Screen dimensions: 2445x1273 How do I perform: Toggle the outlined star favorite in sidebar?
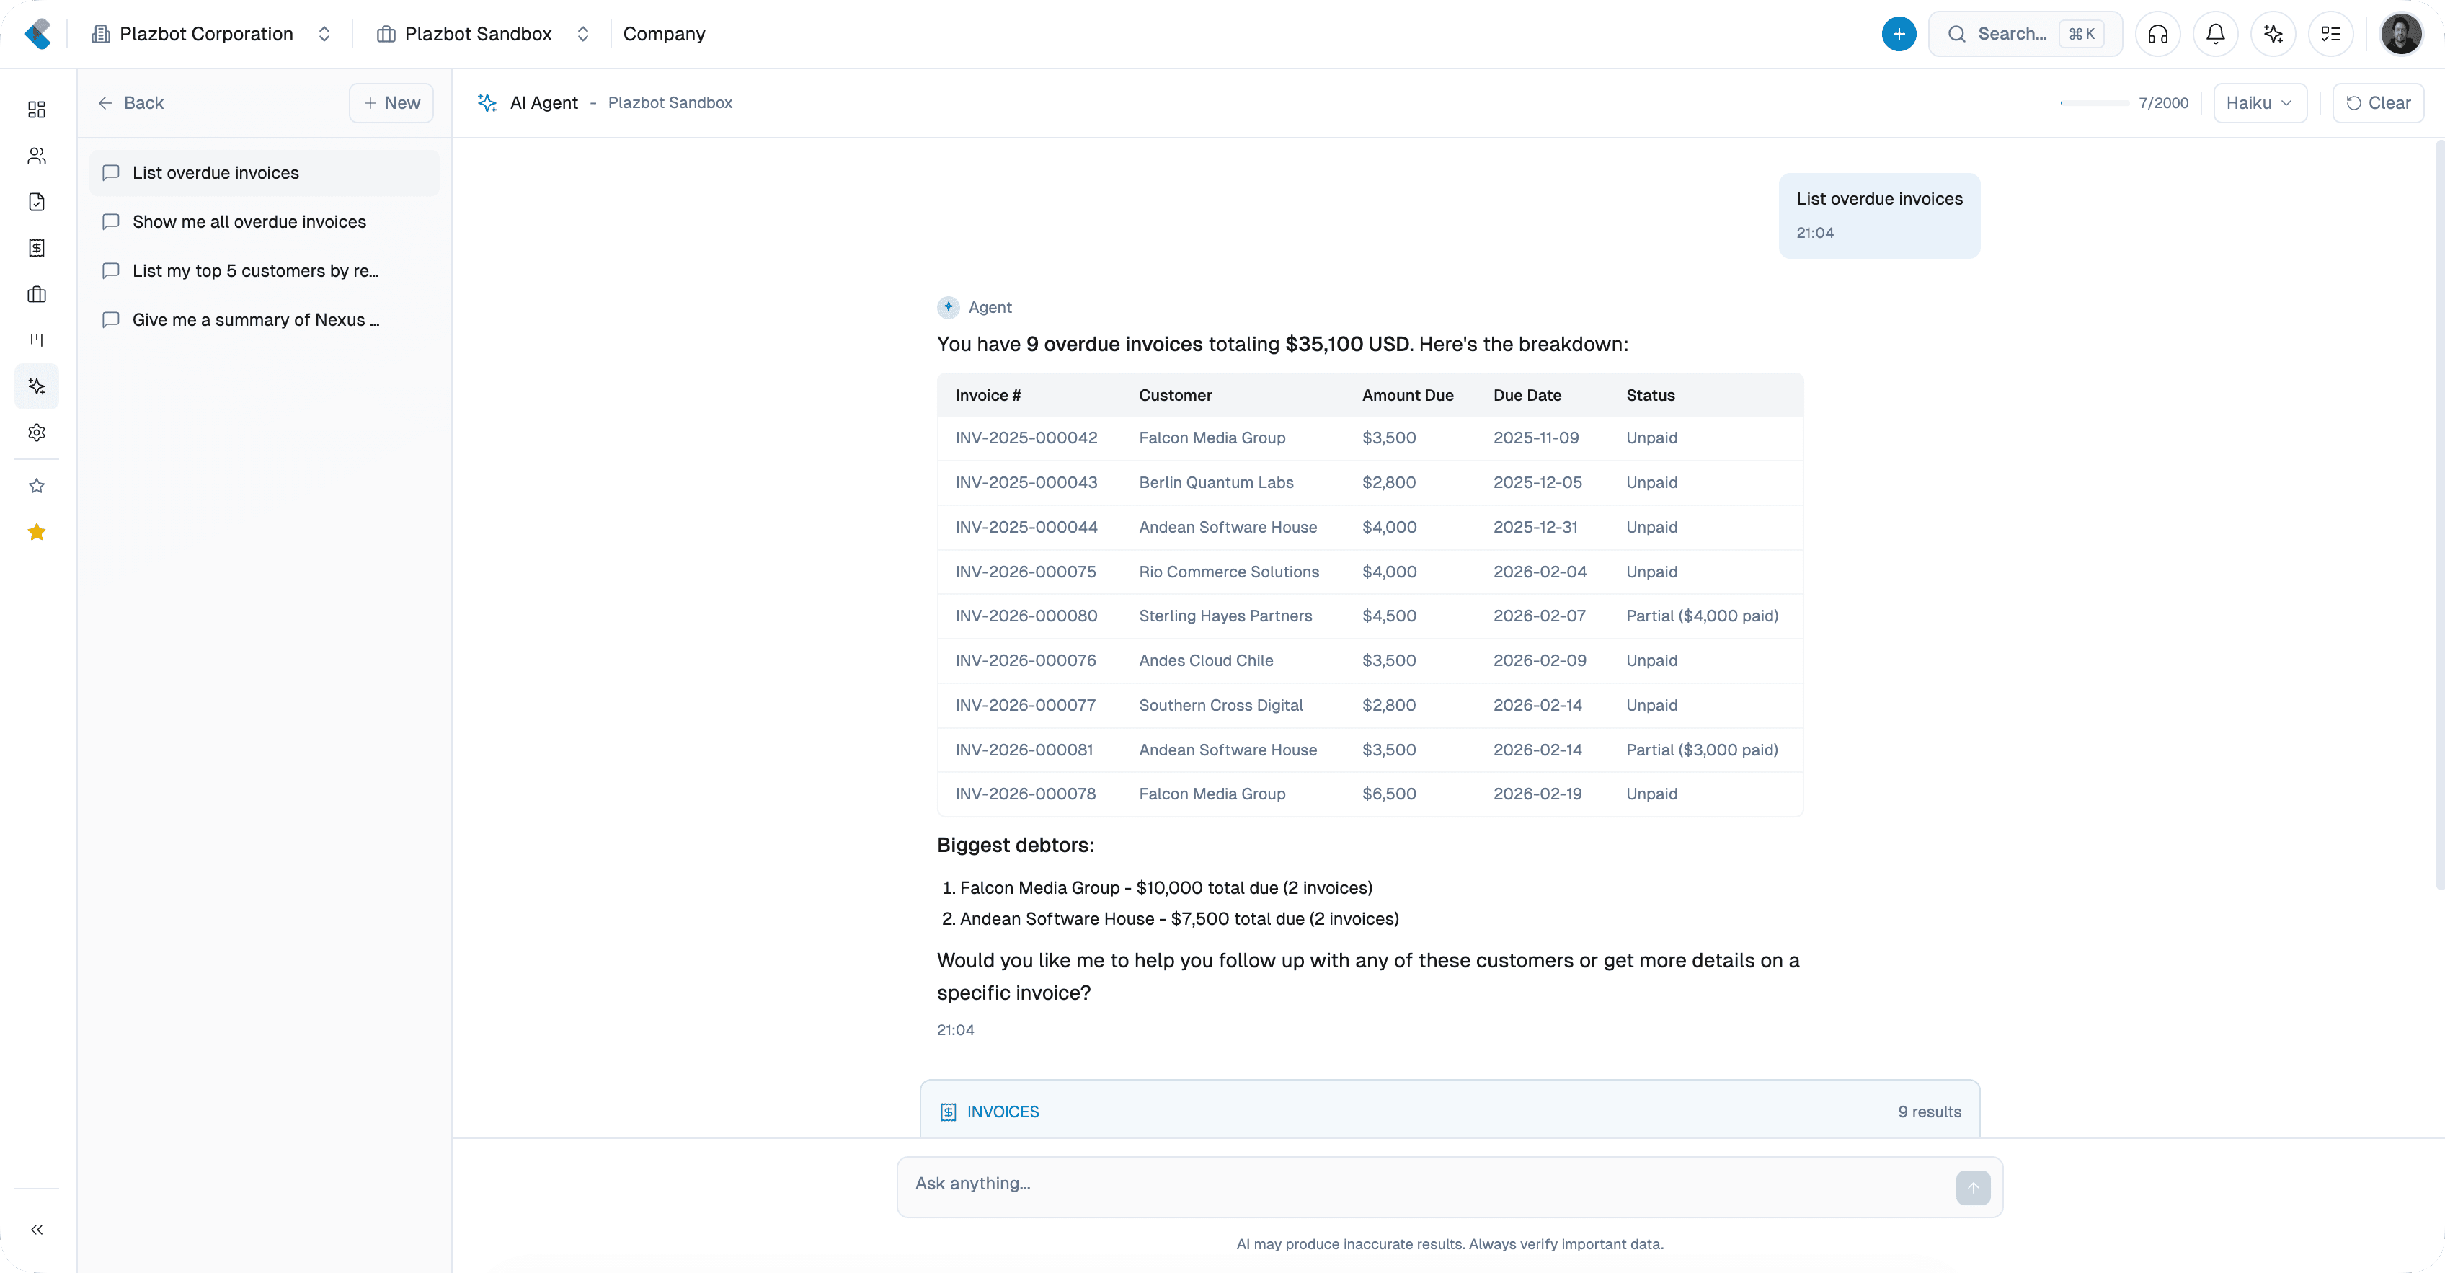[x=36, y=485]
